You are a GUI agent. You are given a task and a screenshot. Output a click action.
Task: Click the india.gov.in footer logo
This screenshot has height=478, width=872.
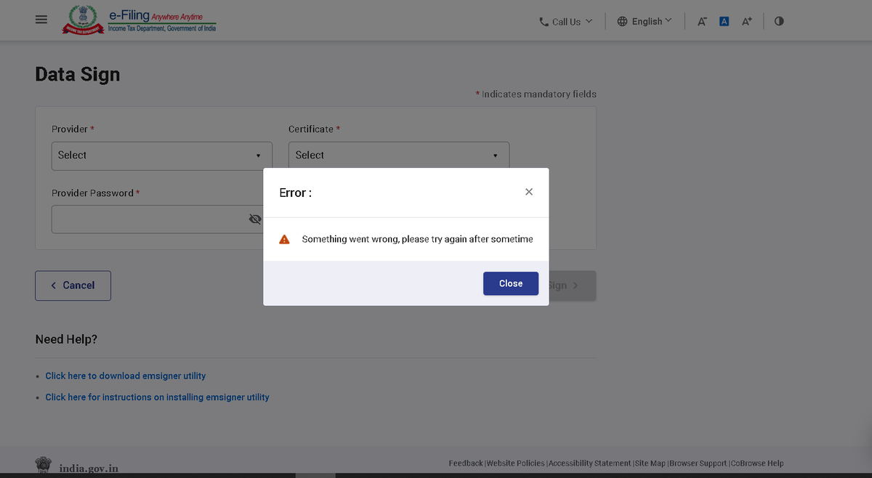pyautogui.click(x=77, y=467)
